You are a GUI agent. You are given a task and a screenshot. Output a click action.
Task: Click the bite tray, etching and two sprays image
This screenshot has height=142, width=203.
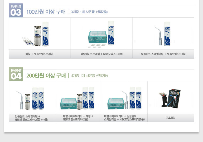point(77,98)
